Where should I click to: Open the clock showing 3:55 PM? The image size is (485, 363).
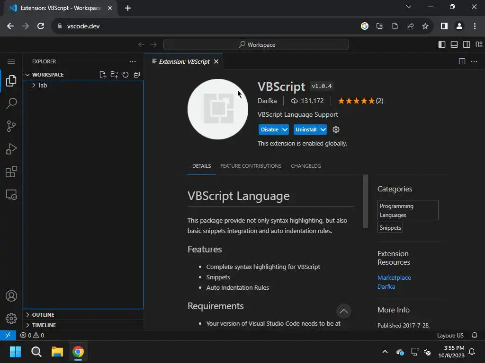(451, 352)
